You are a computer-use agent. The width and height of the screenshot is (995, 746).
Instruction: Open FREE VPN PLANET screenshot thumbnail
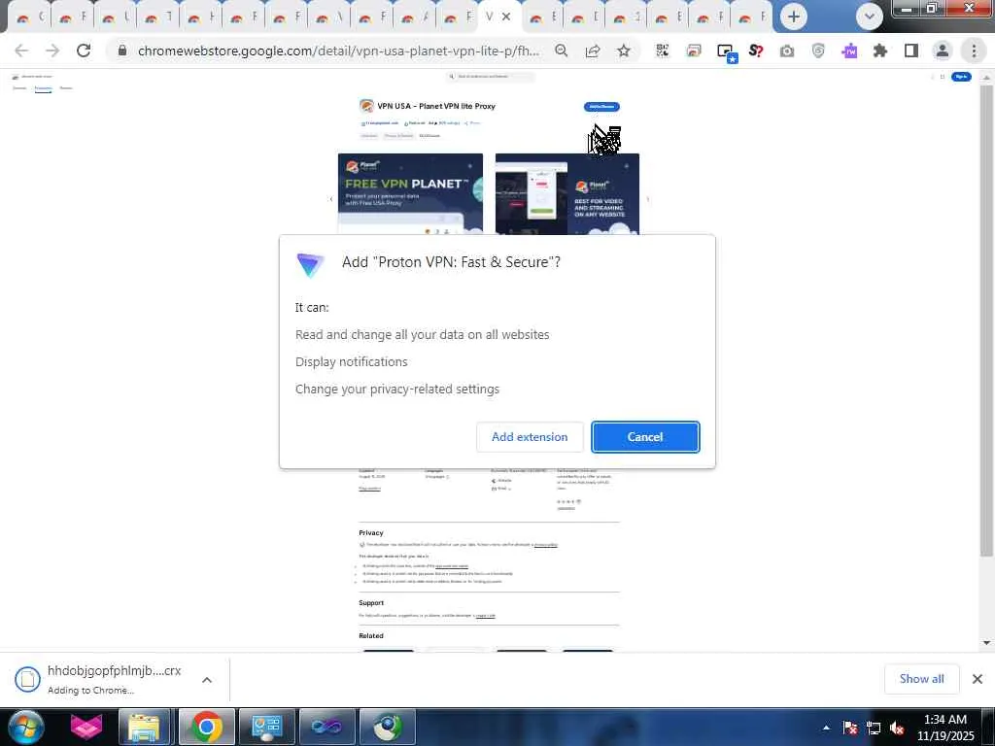(410, 194)
